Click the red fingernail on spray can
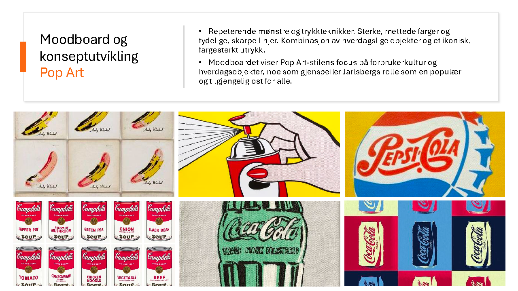518x291 pixels. (x=257, y=173)
